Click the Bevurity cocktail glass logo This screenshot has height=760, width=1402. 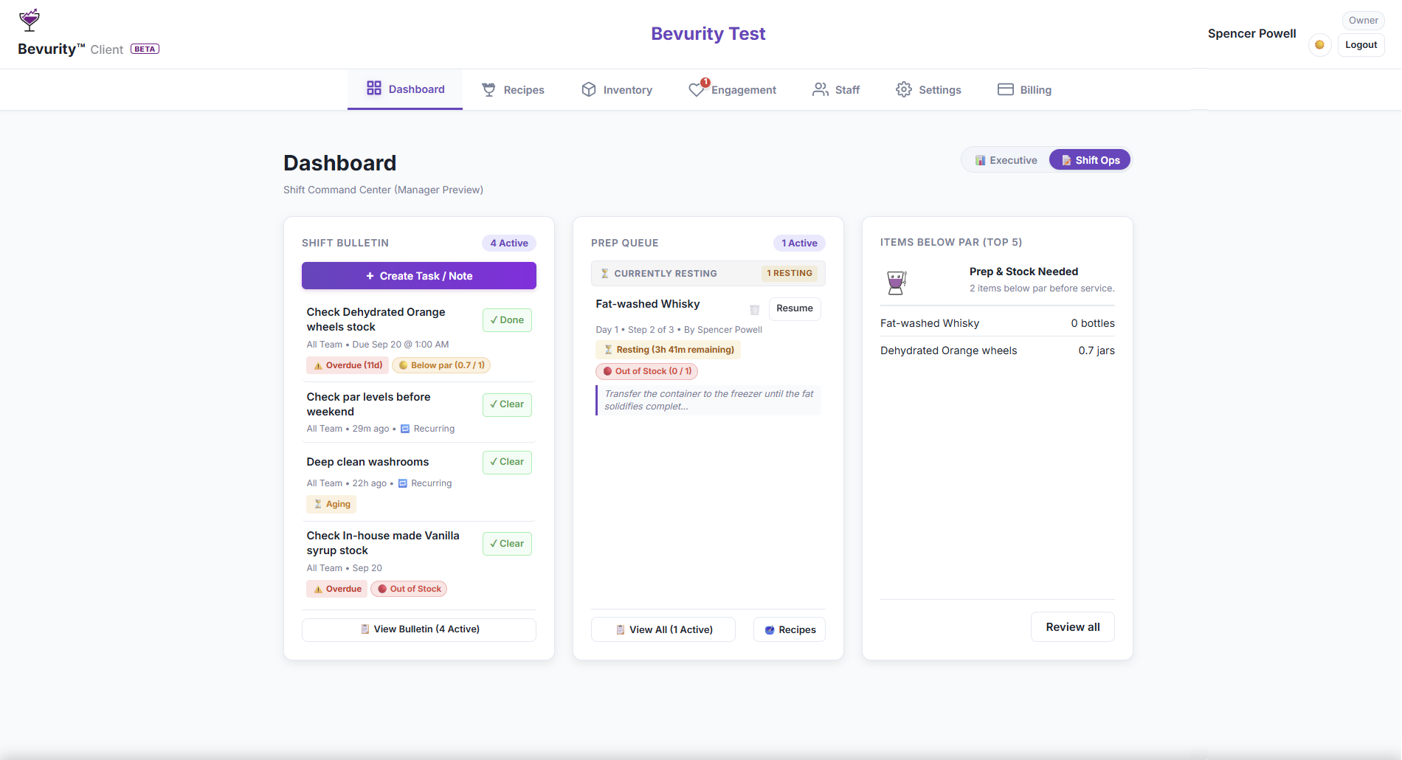(30, 20)
